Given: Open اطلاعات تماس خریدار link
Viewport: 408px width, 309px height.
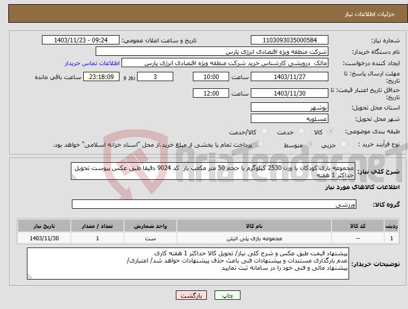Looking at the screenshot, I should pyautogui.click(x=92, y=63).
